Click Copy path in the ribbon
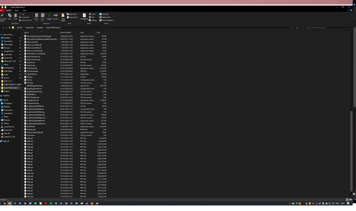356x211 pixels. tap(24, 17)
